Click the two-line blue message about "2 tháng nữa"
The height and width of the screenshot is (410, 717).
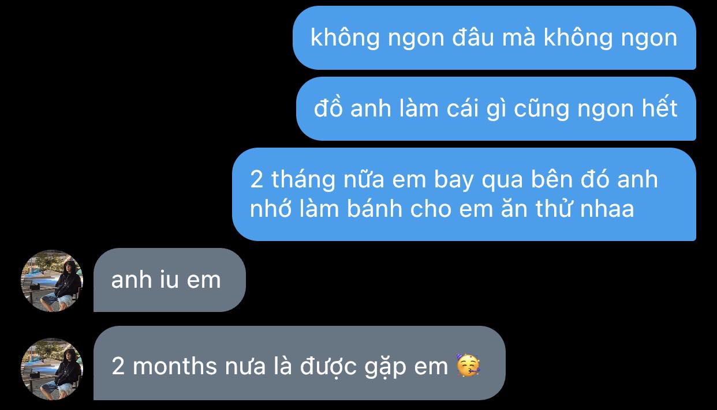coord(464,194)
